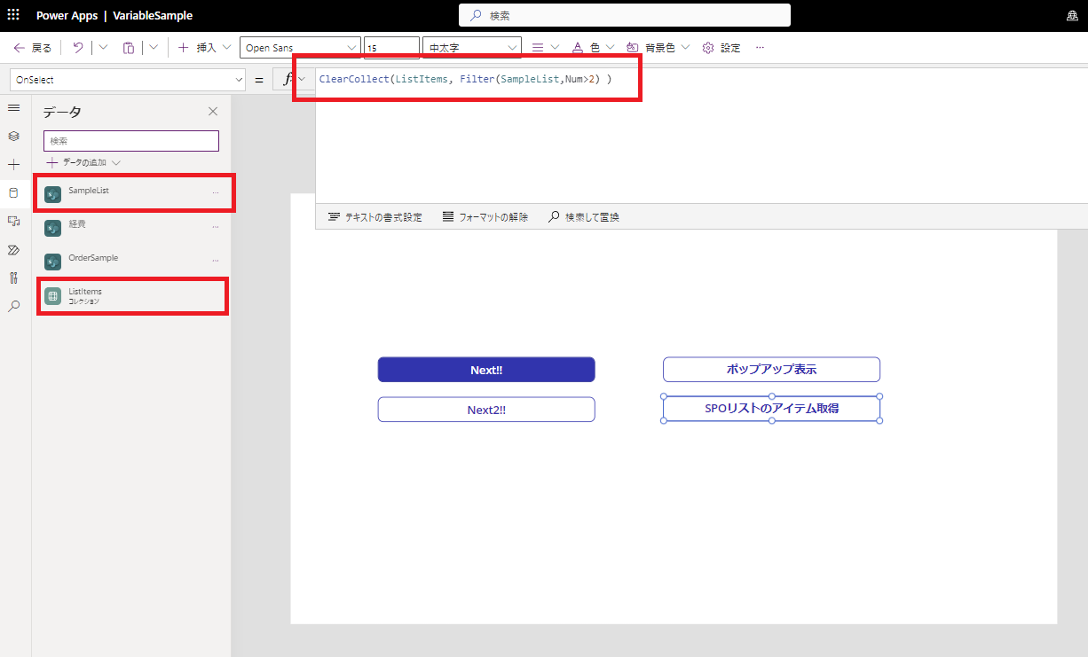Open 設定 settings in the toolbar
Screen dimensions: 1088x657
[721, 48]
